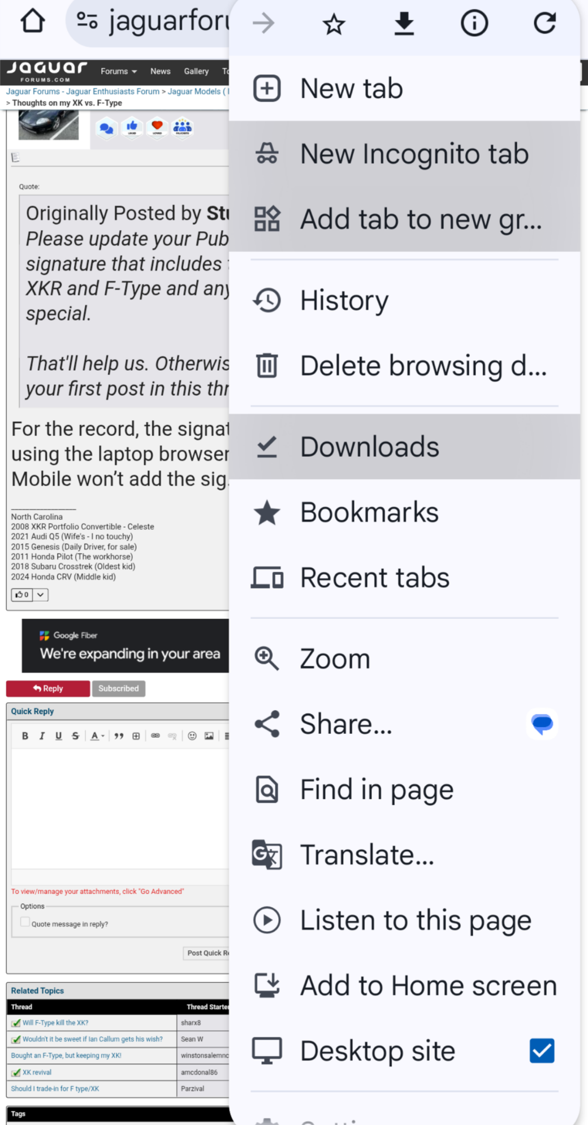Open History from the menu

click(404, 300)
